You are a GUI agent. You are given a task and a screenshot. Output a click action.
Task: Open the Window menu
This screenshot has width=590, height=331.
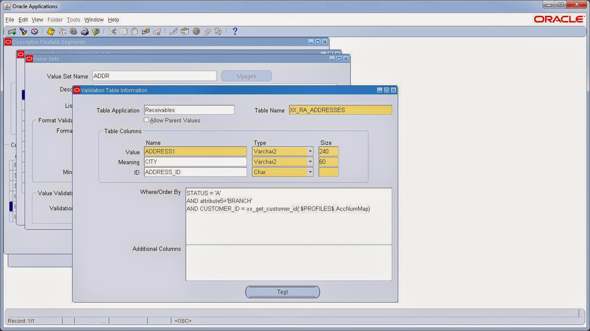coord(94,20)
